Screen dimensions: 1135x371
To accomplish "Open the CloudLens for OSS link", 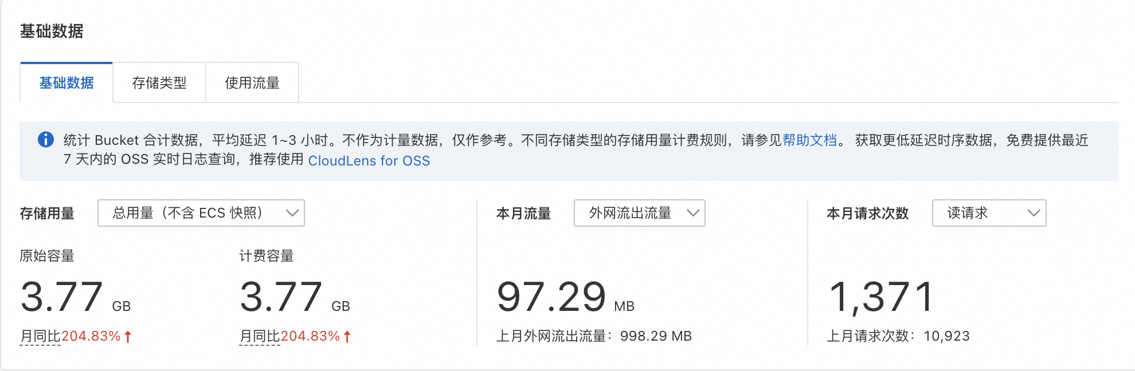I will point(369,161).
